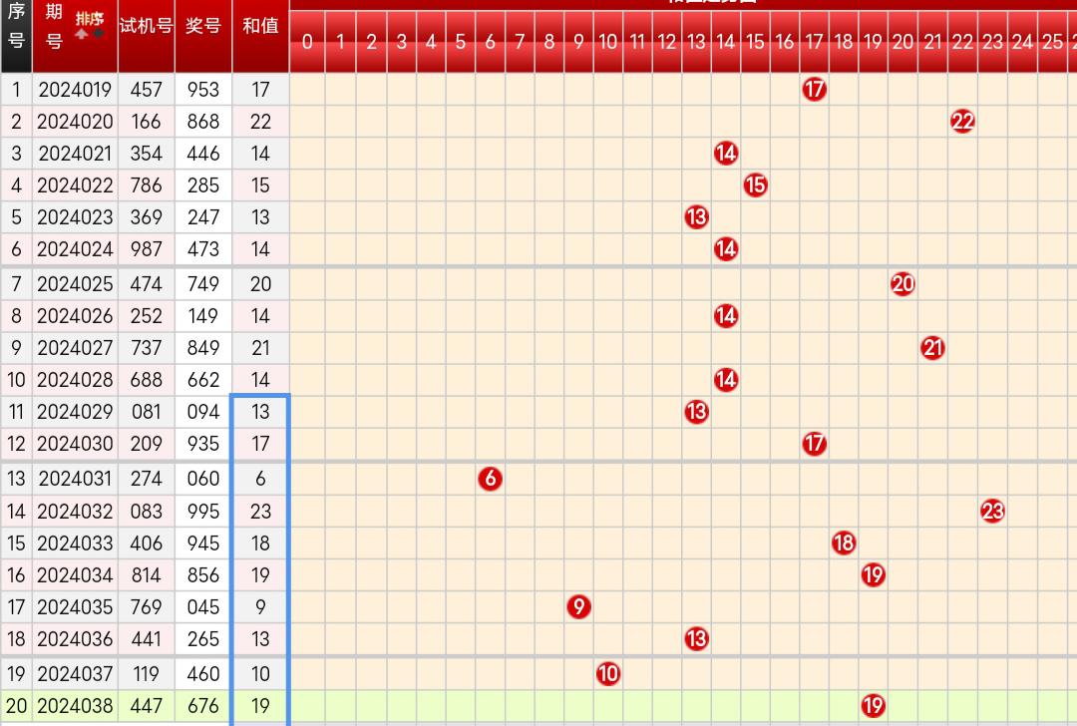Click red ball 6 marker in row 2024031
This screenshot has width=1077, height=726.
point(490,479)
